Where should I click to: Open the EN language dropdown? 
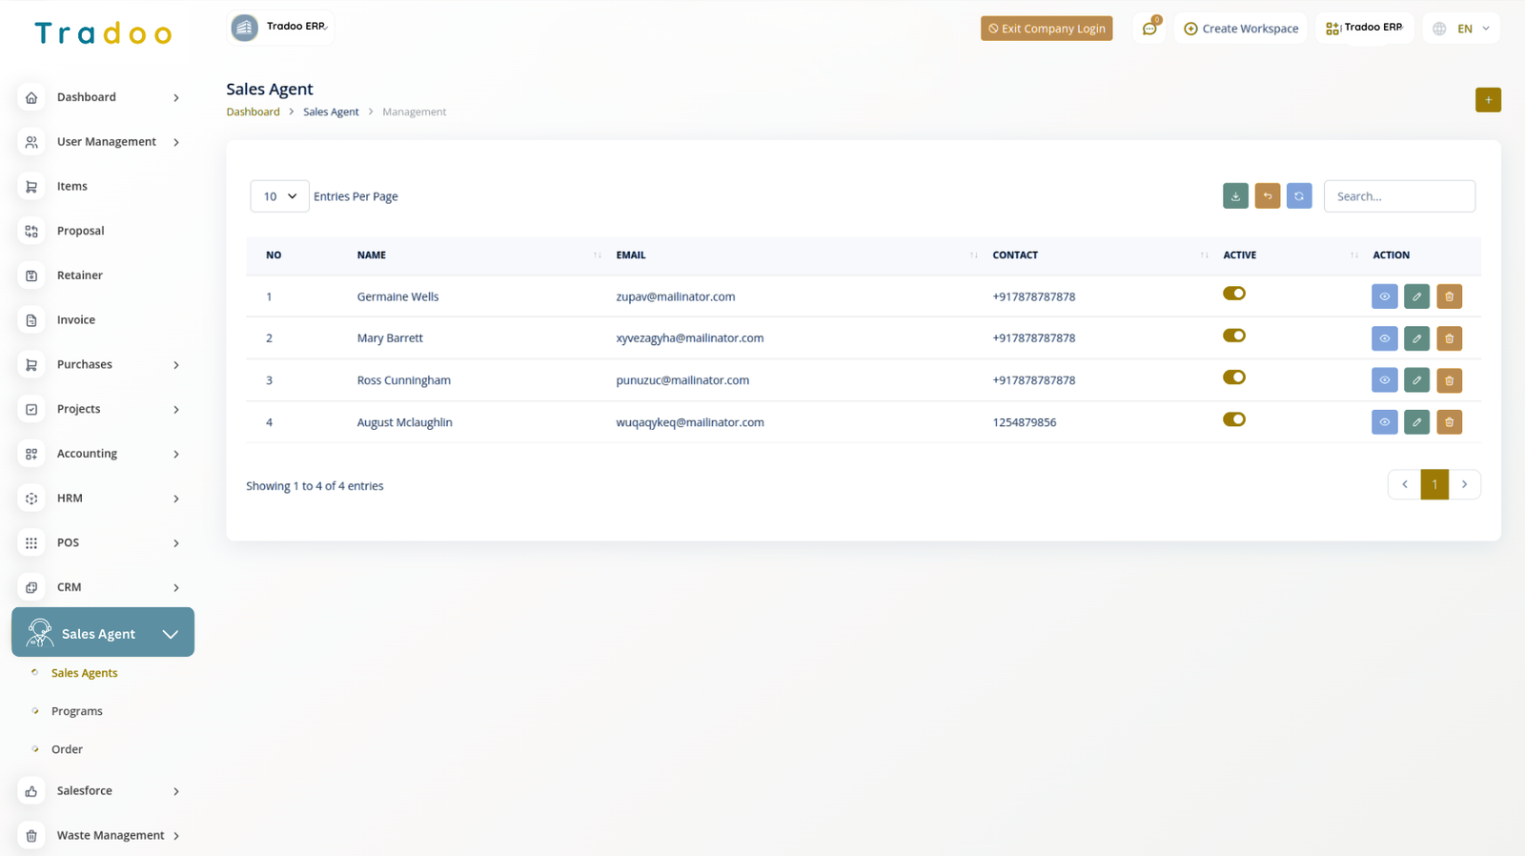pos(1462,29)
